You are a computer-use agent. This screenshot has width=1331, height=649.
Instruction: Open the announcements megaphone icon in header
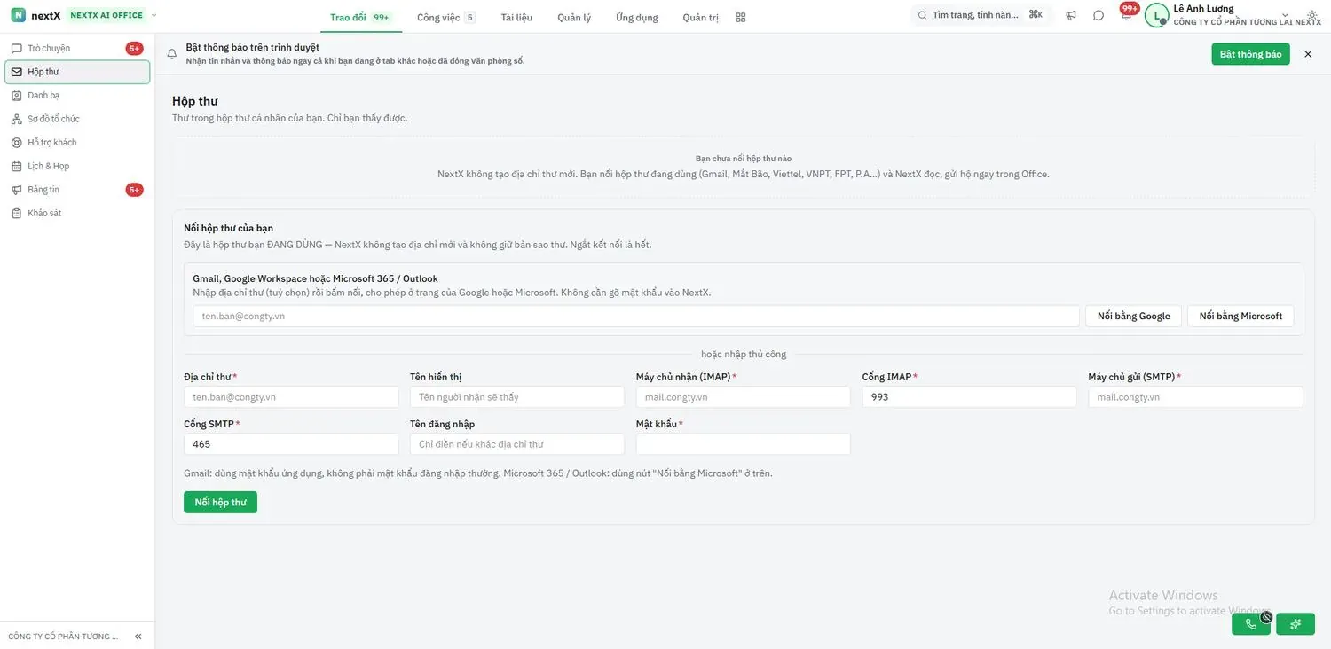click(1071, 15)
